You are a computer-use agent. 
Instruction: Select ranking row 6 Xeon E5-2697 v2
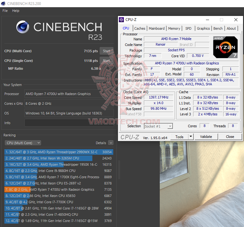[59, 183]
